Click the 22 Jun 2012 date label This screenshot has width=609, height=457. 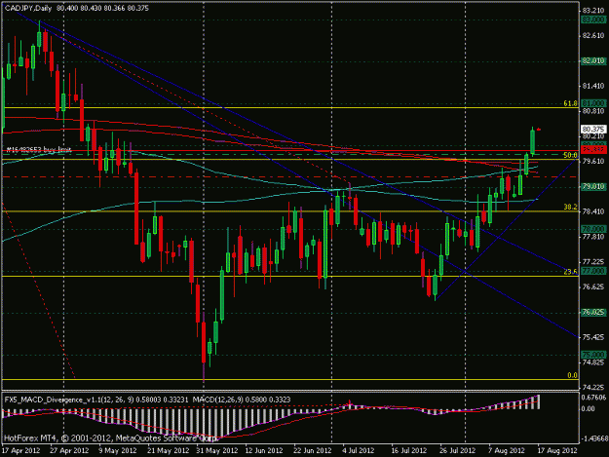(313, 451)
